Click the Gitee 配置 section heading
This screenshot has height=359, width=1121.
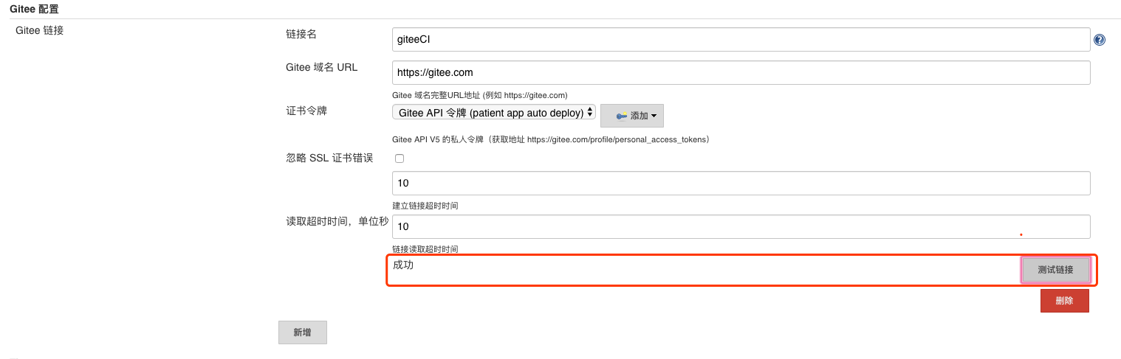[34, 10]
